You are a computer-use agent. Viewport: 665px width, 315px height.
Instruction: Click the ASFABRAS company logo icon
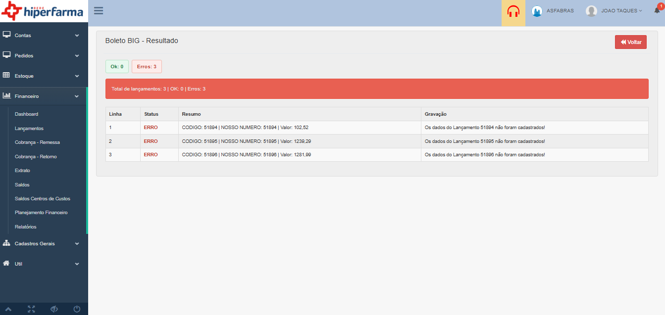(537, 11)
